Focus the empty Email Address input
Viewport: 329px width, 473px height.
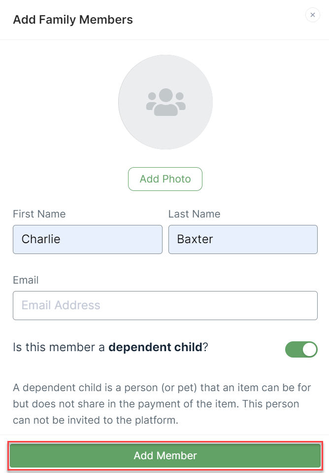point(165,305)
